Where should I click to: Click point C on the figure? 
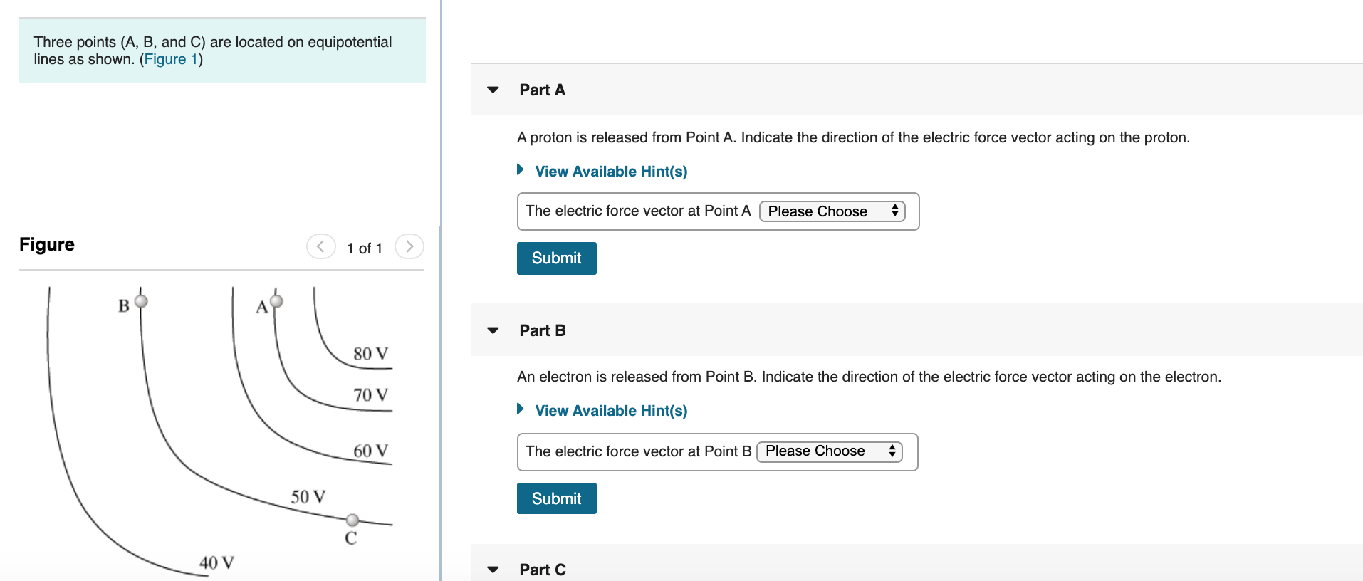pyautogui.click(x=352, y=520)
